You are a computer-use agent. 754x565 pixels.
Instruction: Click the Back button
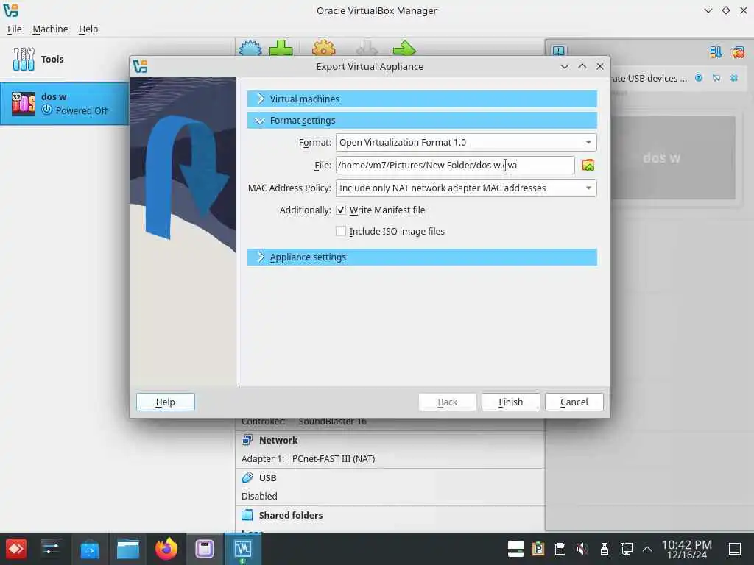[447, 402]
